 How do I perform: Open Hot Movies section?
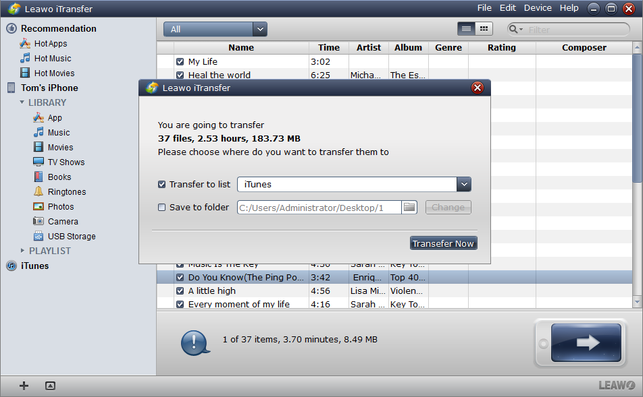click(x=54, y=73)
